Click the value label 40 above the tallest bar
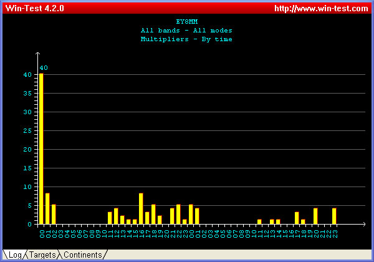This screenshot has width=374, height=262. tap(44, 68)
